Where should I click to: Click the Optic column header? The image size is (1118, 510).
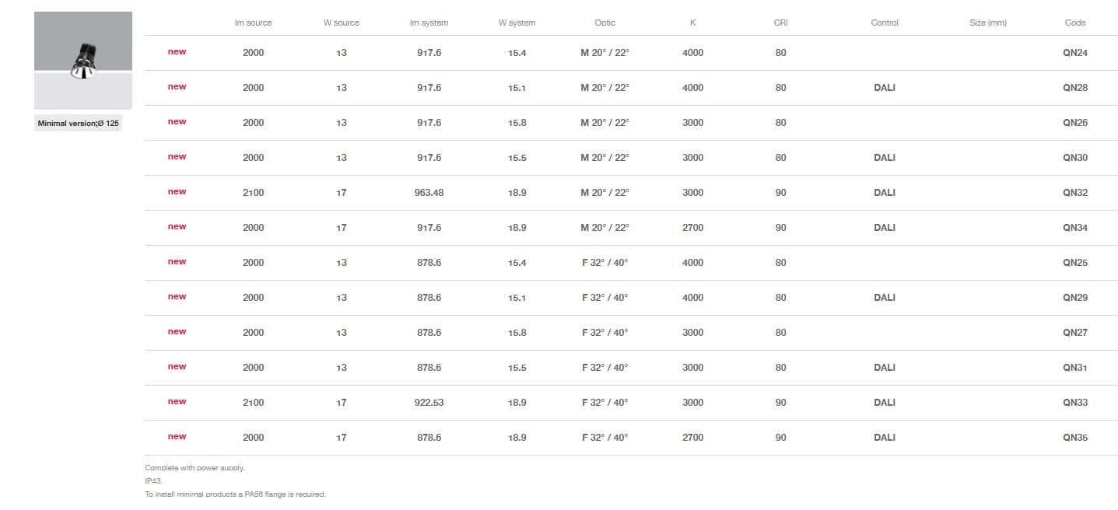point(605,23)
